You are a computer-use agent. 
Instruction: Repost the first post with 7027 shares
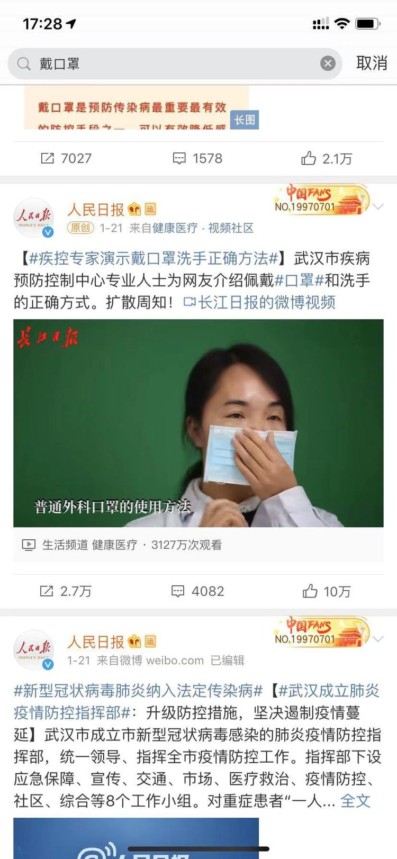pos(66,158)
